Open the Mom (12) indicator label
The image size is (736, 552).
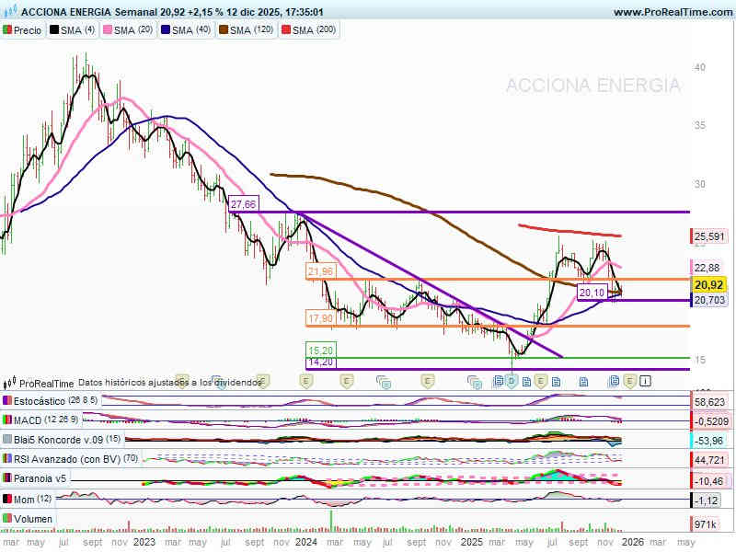pyautogui.click(x=29, y=499)
